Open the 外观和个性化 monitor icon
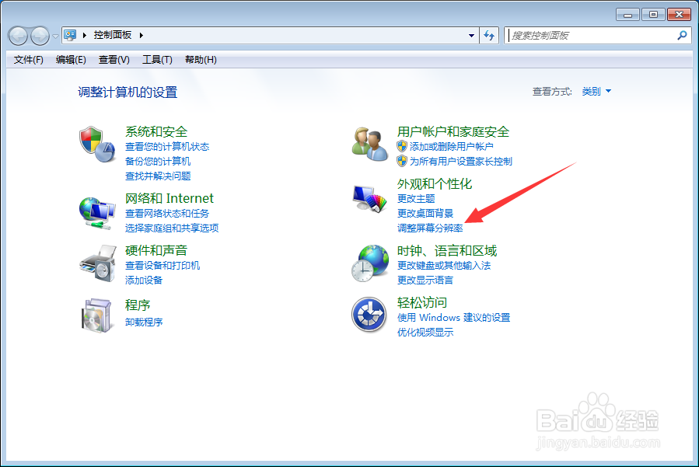Image resolution: width=699 pixels, height=467 pixels. pyautogui.click(x=369, y=199)
